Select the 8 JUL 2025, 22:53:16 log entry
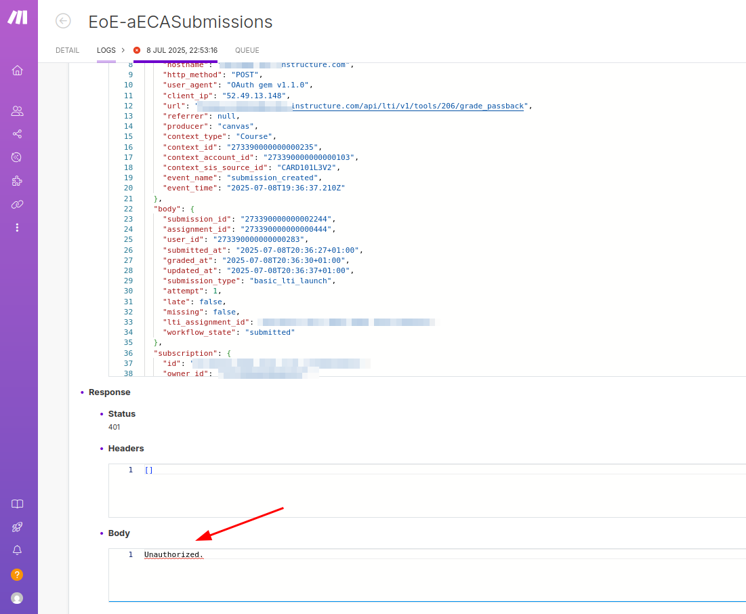Screen dimensions: 746x614 181,50
